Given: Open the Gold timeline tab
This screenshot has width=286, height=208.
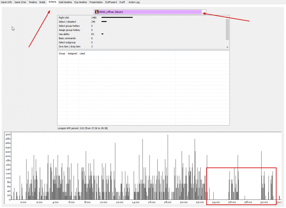Looking at the screenshot, I should 65,2.
